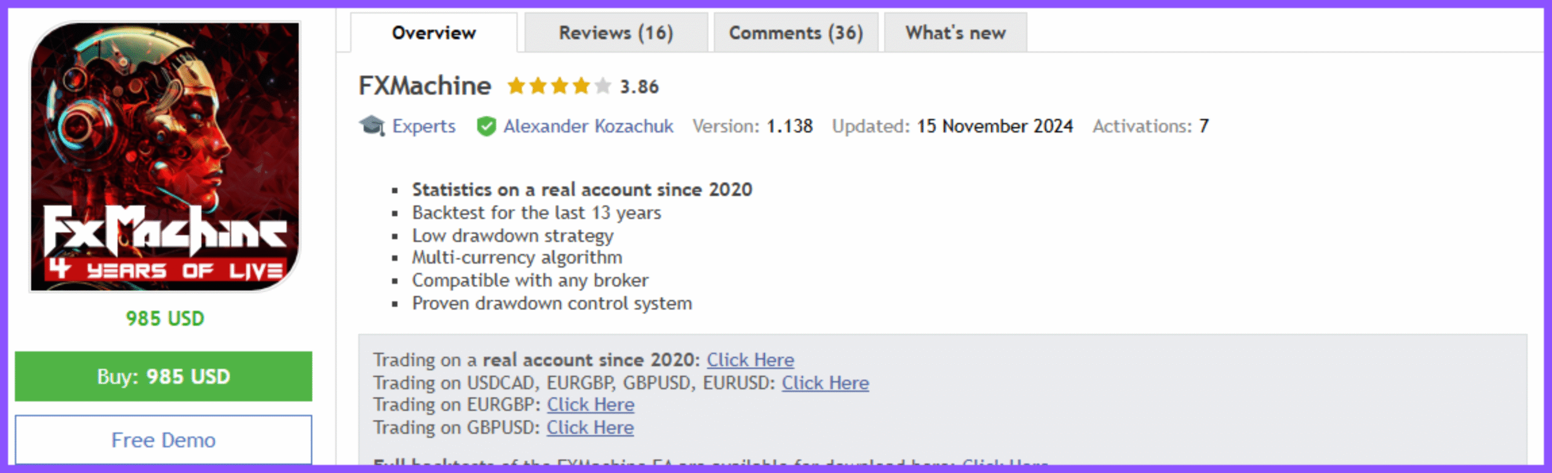Viewport: 1552px width, 473px height.
Task: Click the first gold rating star
Action: (x=516, y=86)
